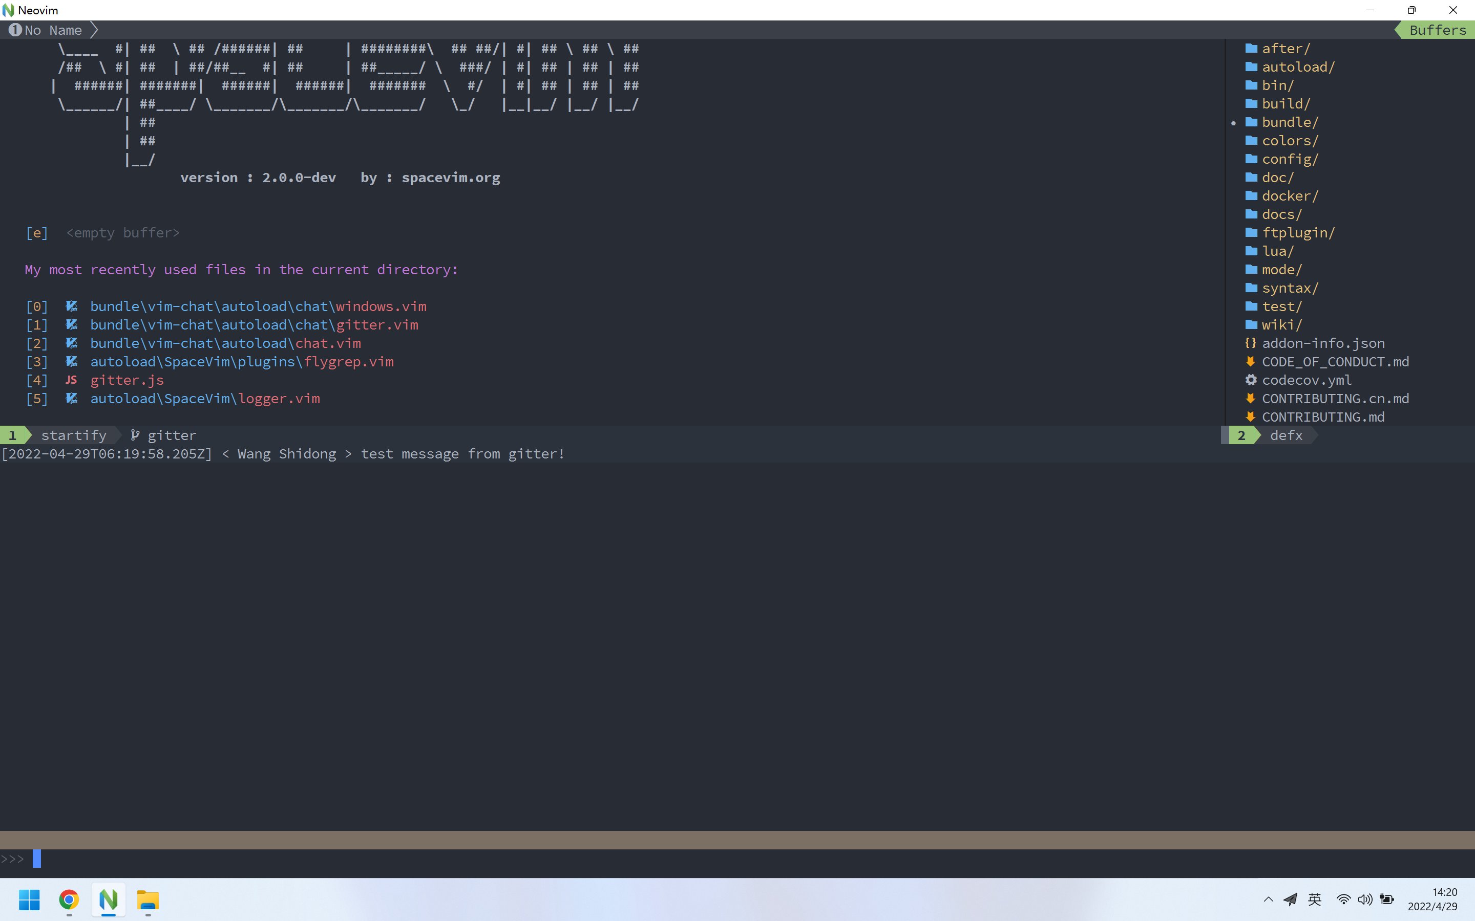Viewport: 1475px width, 921px height.
Task: Open the clock and date 14:20
Action: pos(1432,899)
